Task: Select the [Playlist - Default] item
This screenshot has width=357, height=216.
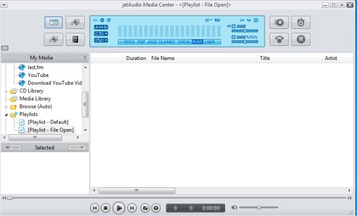Action: (x=48, y=122)
